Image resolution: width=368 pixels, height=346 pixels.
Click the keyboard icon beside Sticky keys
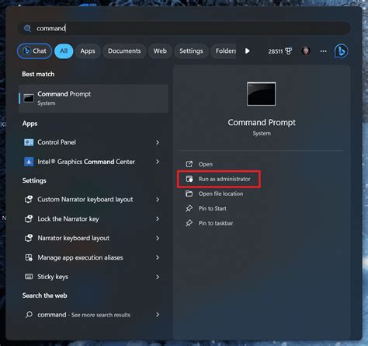click(29, 277)
